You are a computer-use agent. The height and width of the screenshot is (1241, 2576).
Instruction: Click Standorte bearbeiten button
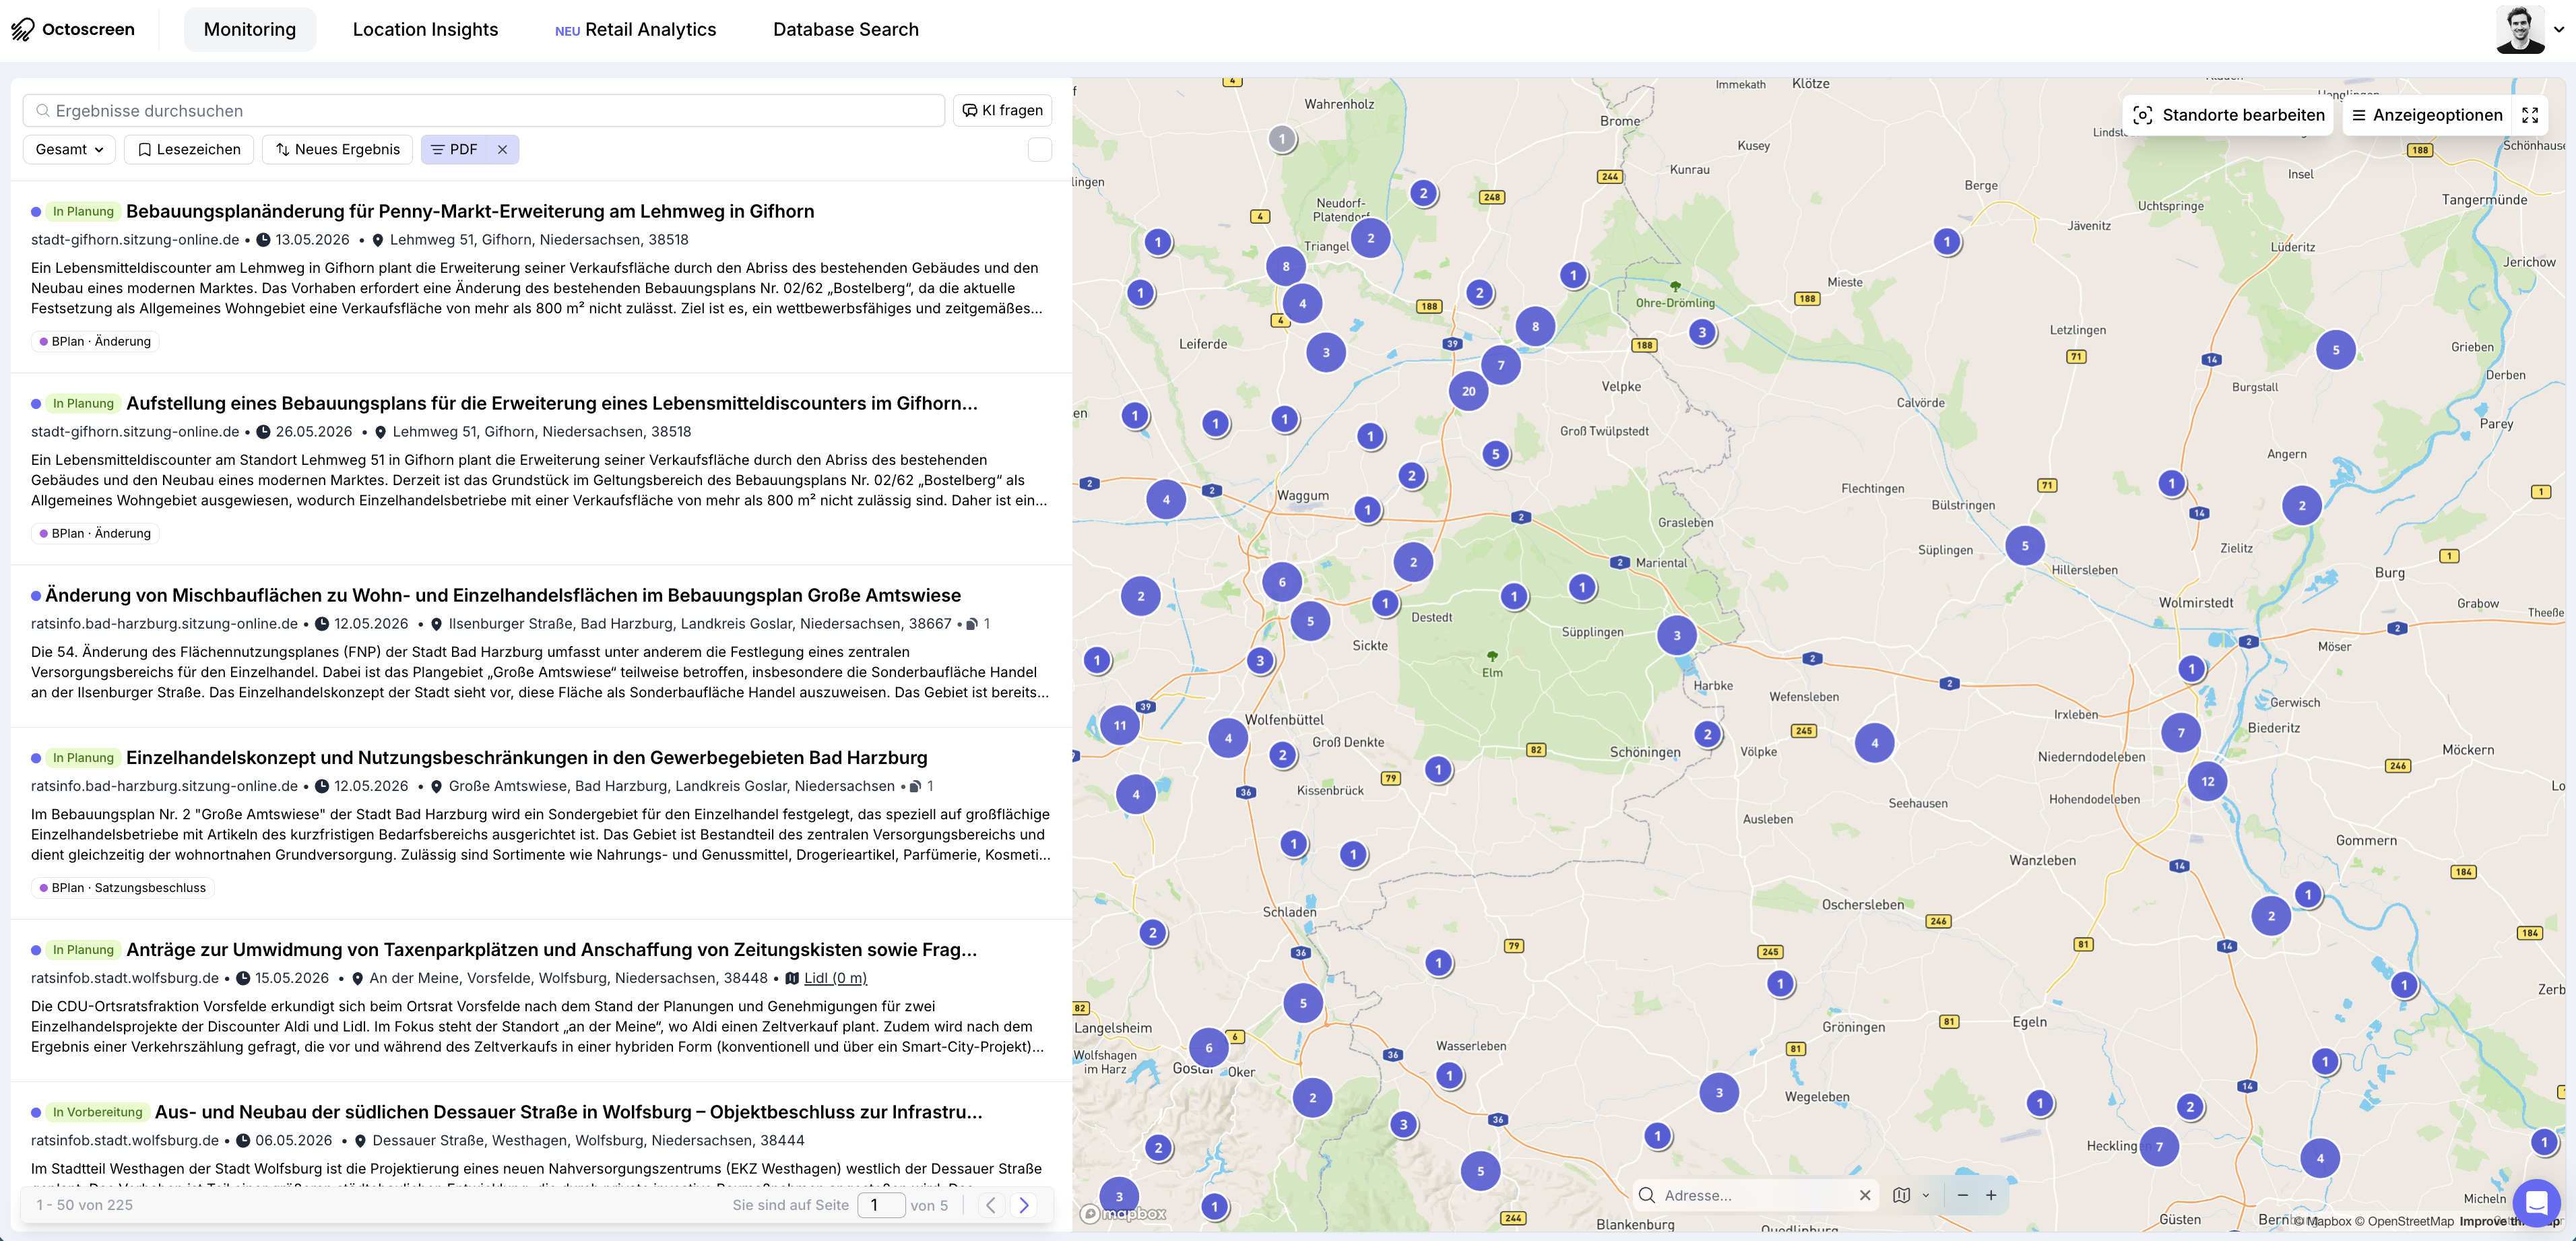pyautogui.click(x=2228, y=115)
